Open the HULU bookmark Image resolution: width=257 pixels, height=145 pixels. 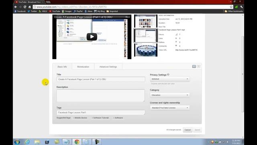point(43,11)
